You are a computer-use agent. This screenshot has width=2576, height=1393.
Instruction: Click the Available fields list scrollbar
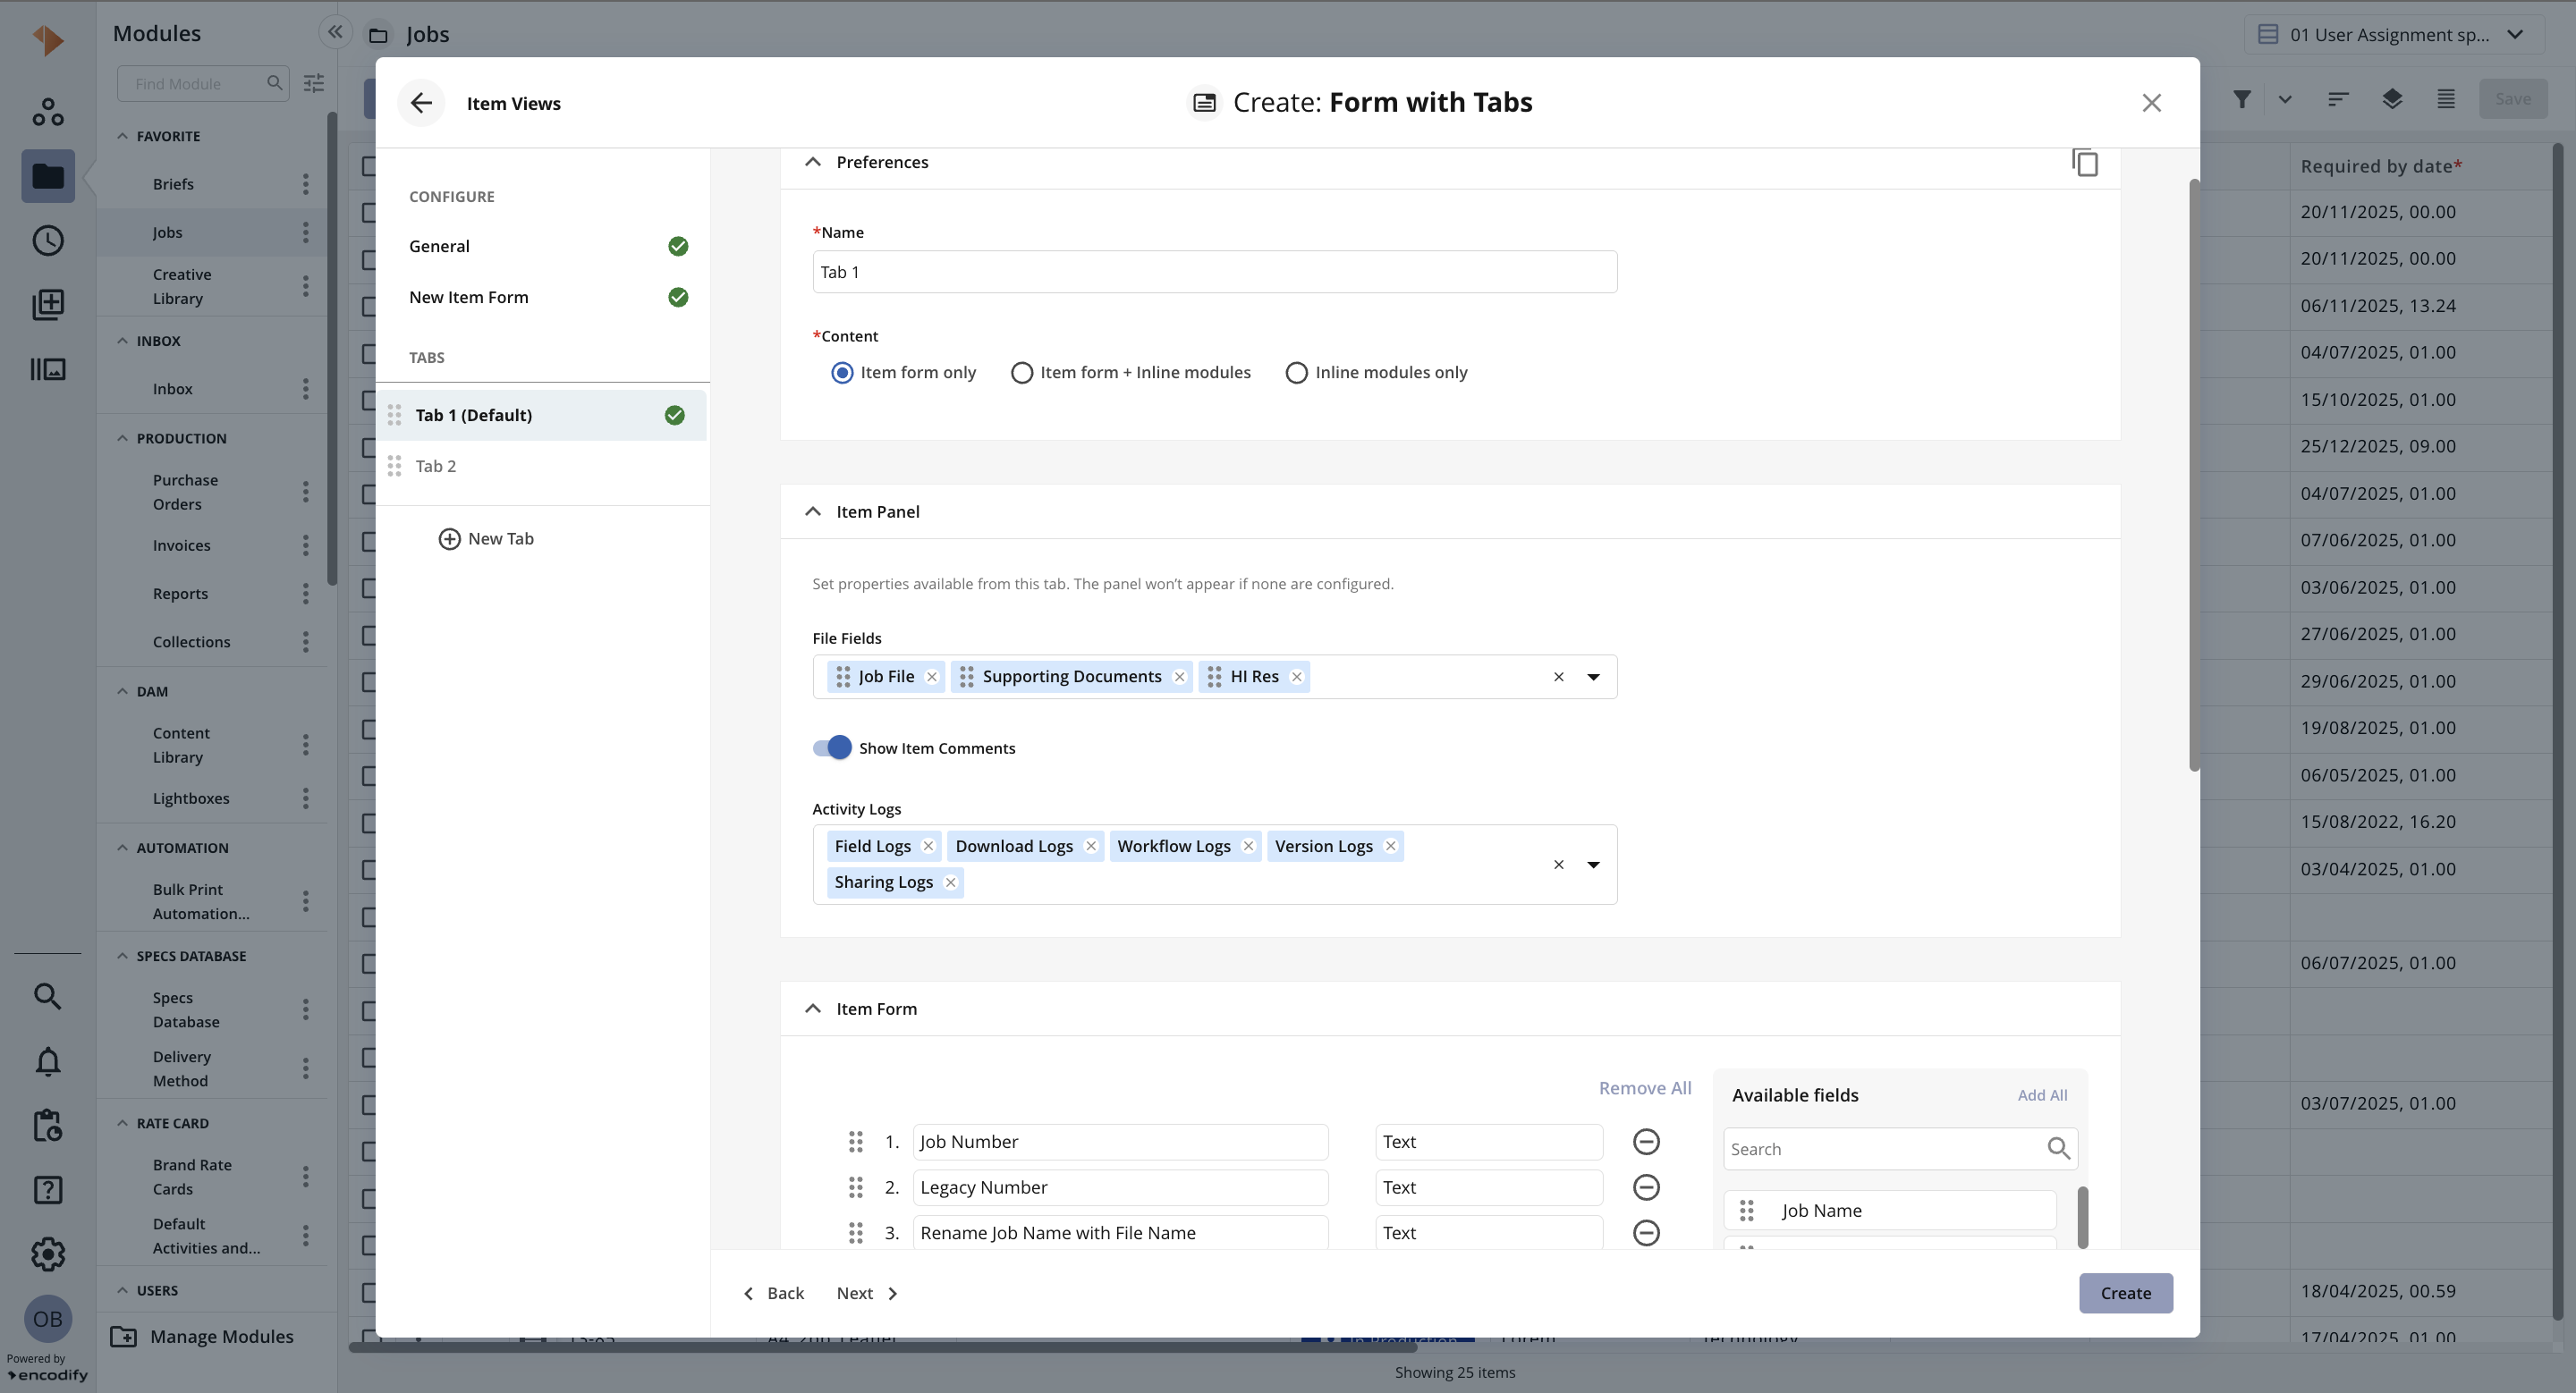(2082, 1217)
